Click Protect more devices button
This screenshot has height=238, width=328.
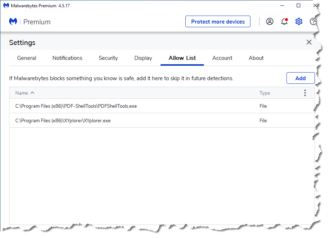click(x=218, y=21)
